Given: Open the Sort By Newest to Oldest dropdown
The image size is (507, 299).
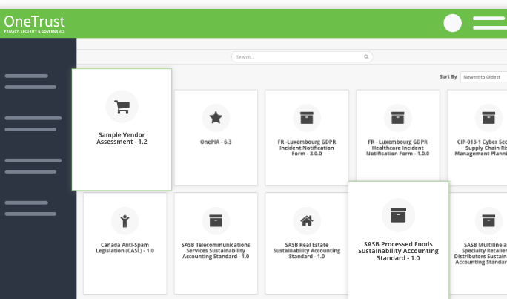Looking at the screenshot, I should pyautogui.click(x=483, y=77).
